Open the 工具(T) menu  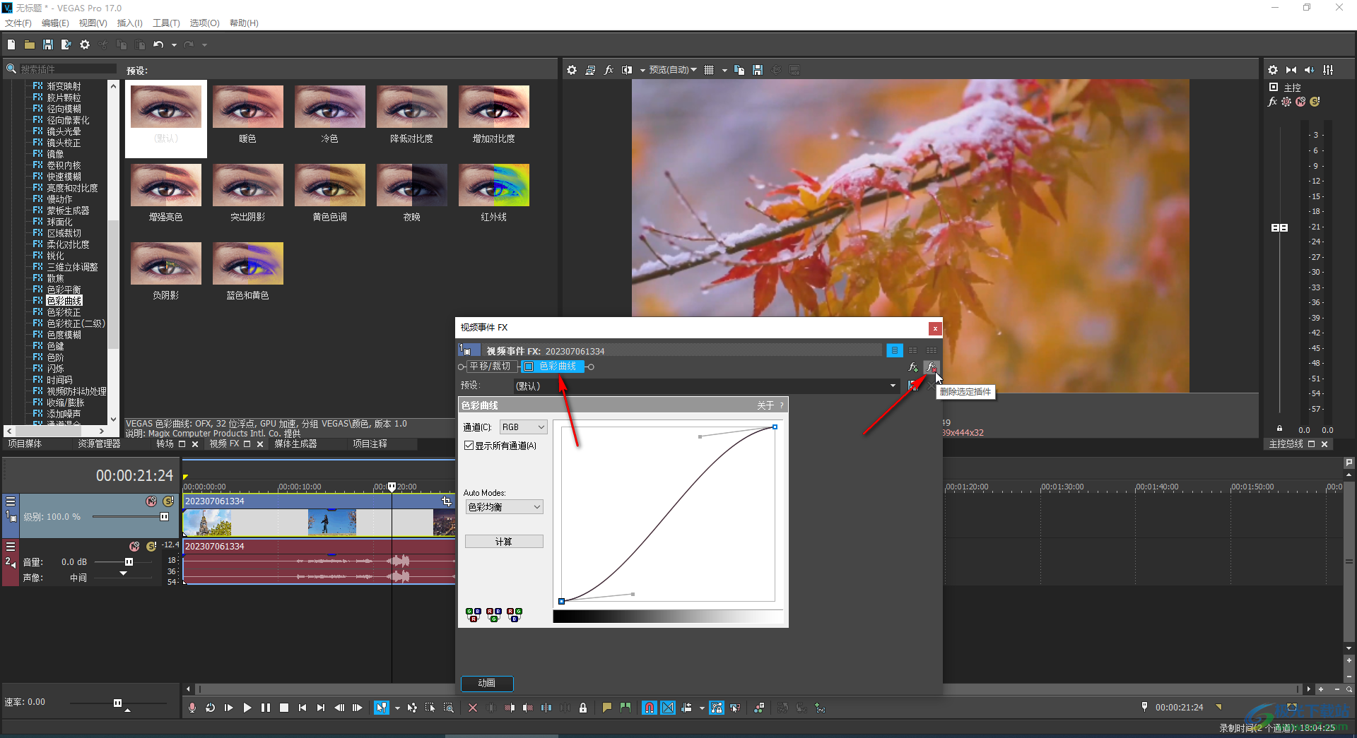(x=166, y=23)
